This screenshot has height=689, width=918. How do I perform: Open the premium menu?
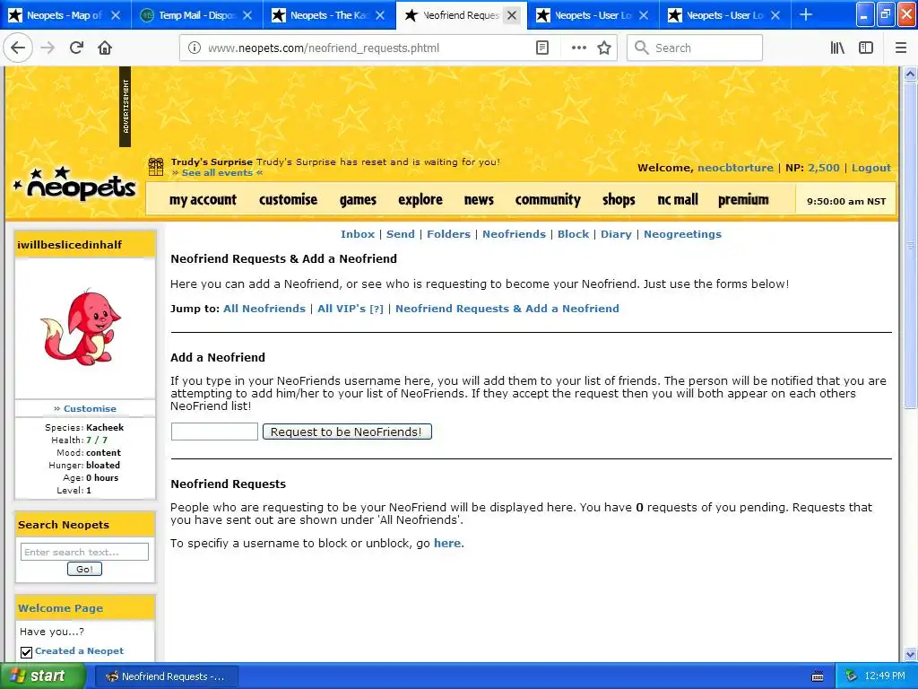[x=743, y=200]
